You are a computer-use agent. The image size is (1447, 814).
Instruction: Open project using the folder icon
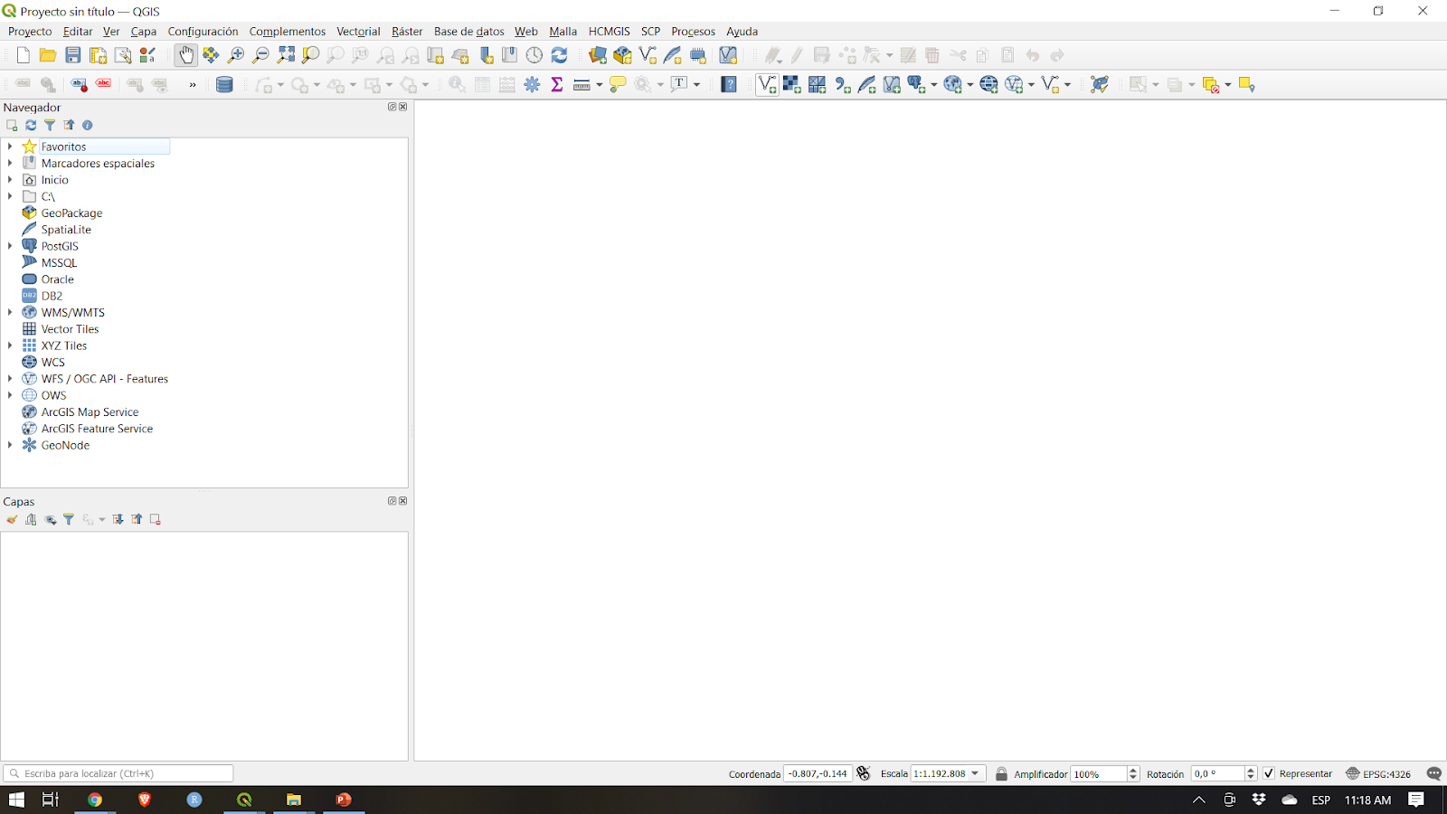[48, 55]
